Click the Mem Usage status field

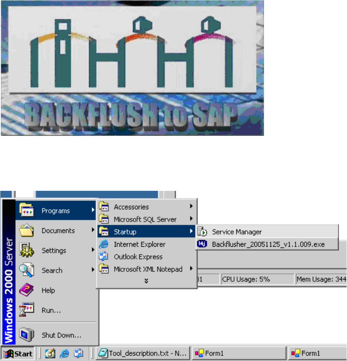click(321, 279)
